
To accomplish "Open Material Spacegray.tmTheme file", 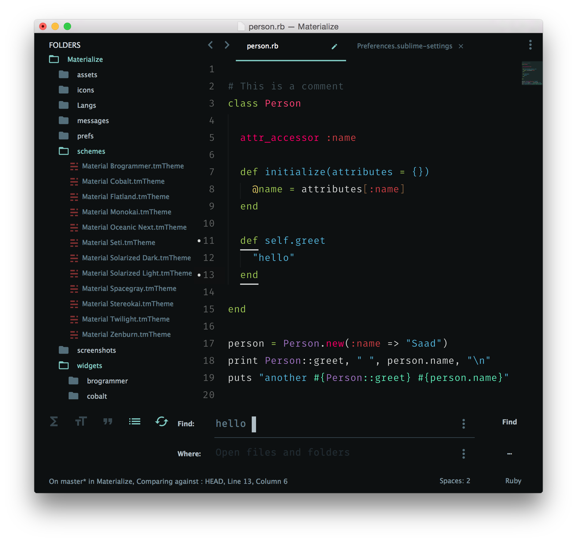I will (123, 288).
